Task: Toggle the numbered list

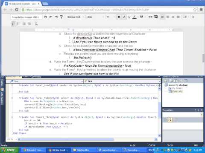Action: click(14, 24)
